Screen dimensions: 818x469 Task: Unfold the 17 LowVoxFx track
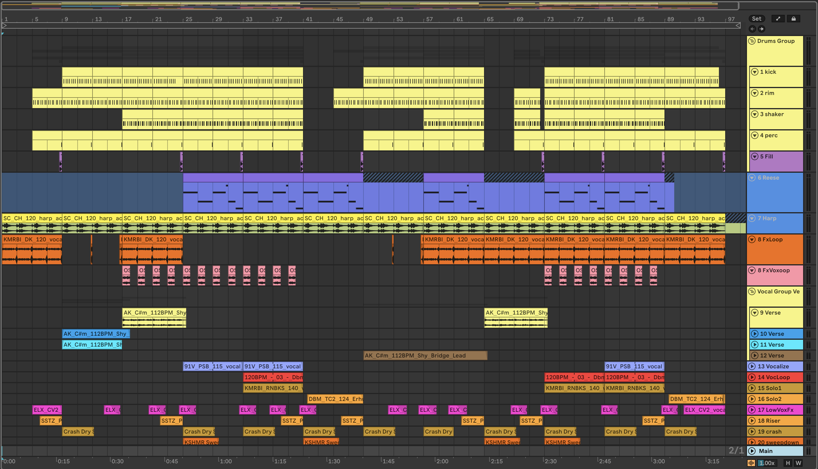pos(752,410)
